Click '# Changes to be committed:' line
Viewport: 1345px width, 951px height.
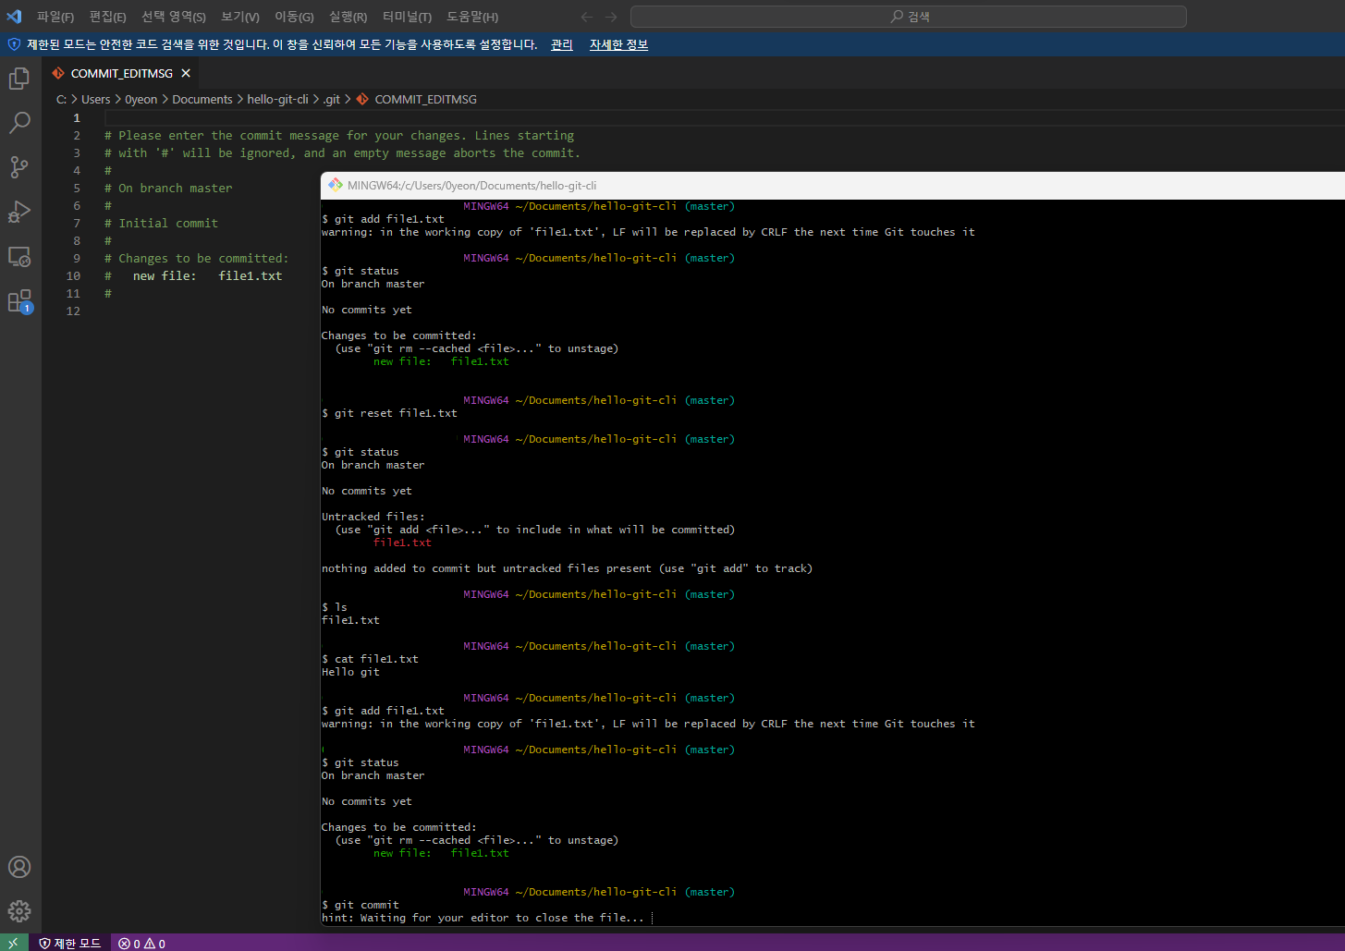pos(196,258)
